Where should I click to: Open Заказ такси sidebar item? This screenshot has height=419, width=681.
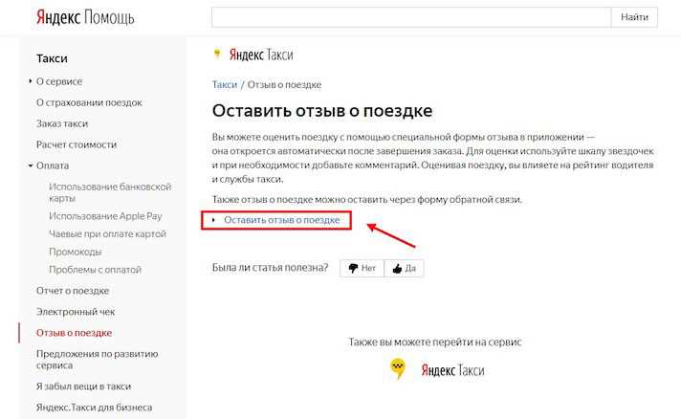click(62, 123)
